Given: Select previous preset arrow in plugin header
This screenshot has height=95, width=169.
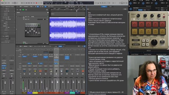Looking at the screenshot, I should (134, 10).
